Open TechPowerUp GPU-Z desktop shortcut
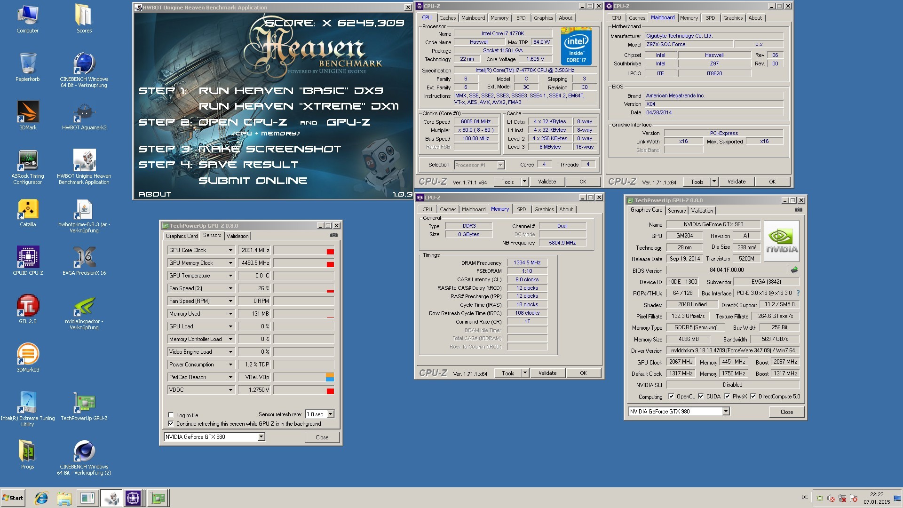This screenshot has height=508, width=903. pyautogui.click(x=84, y=406)
